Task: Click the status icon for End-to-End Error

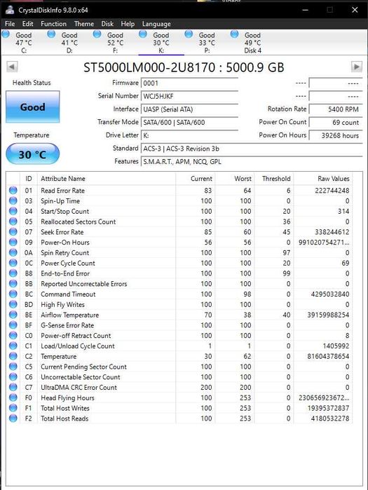Action: 13,273
